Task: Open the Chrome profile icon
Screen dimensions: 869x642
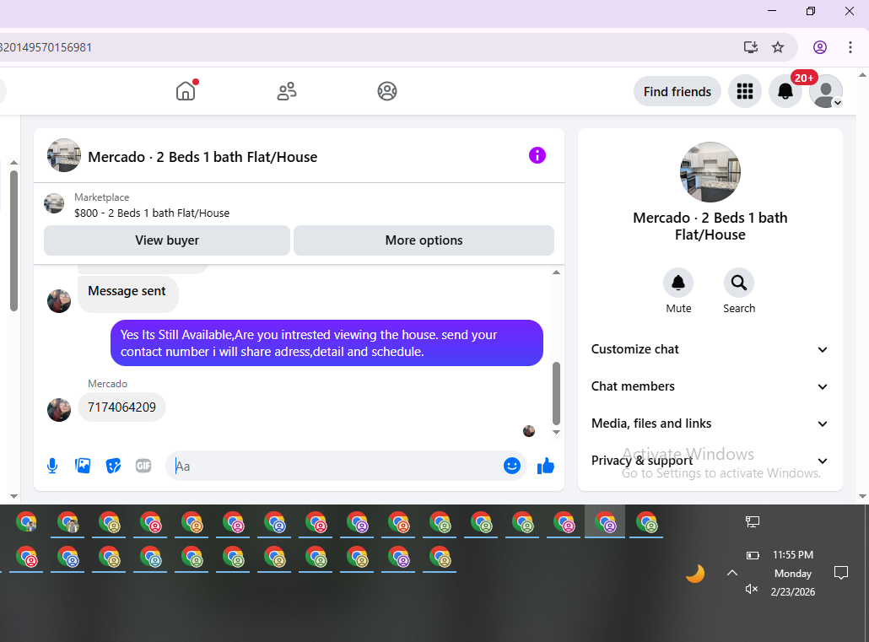Action: 820,47
